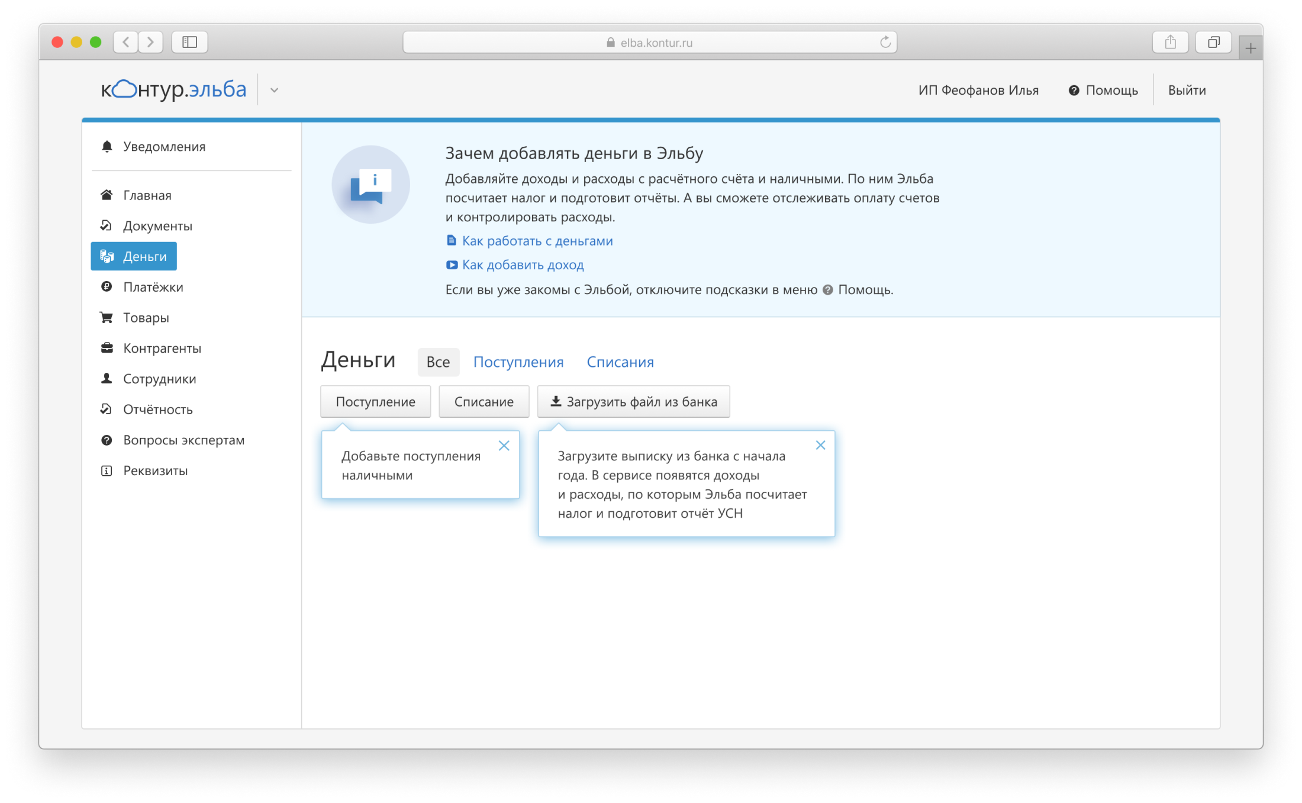The width and height of the screenshot is (1302, 803).
Task: Click the download icon on Загрузить файл button
Action: coord(556,401)
